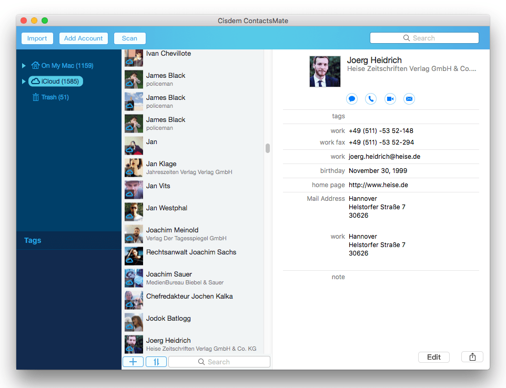This screenshot has width=506, height=388.
Task: Click the Edit button
Action: (433, 356)
